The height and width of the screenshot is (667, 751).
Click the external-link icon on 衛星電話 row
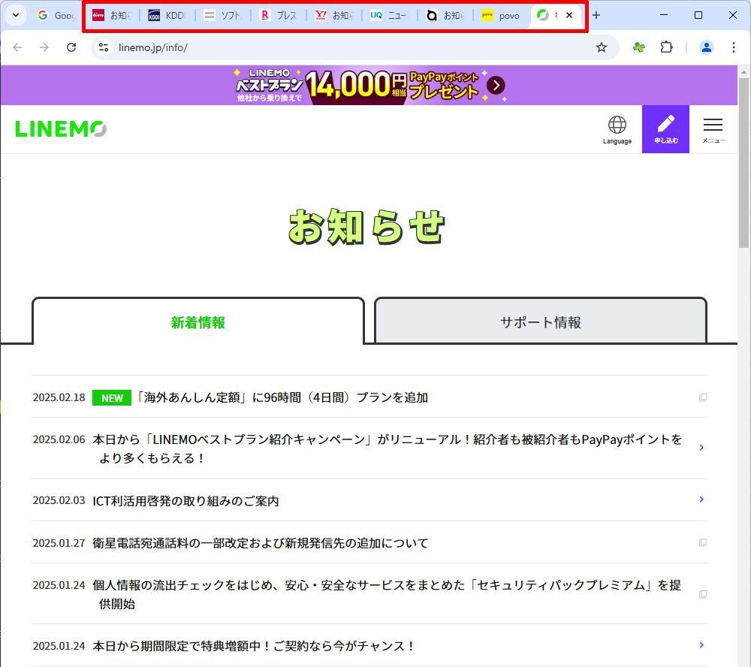(x=703, y=542)
